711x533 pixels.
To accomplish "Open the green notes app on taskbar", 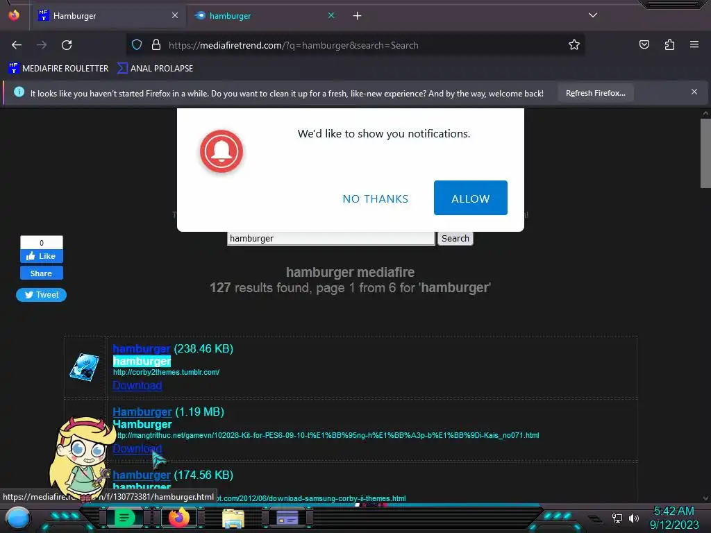I will tap(124, 518).
